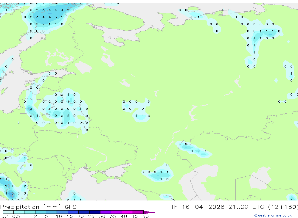Click the '50' legend scale label
The width and height of the screenshot is (298, 218).
tap(146, 216)
